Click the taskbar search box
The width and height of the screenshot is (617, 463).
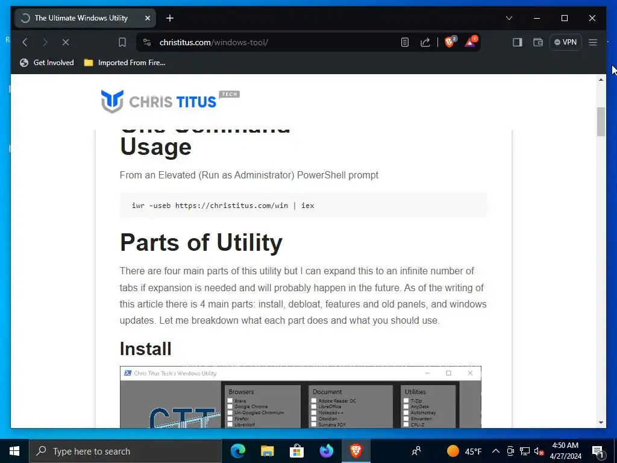125,451
